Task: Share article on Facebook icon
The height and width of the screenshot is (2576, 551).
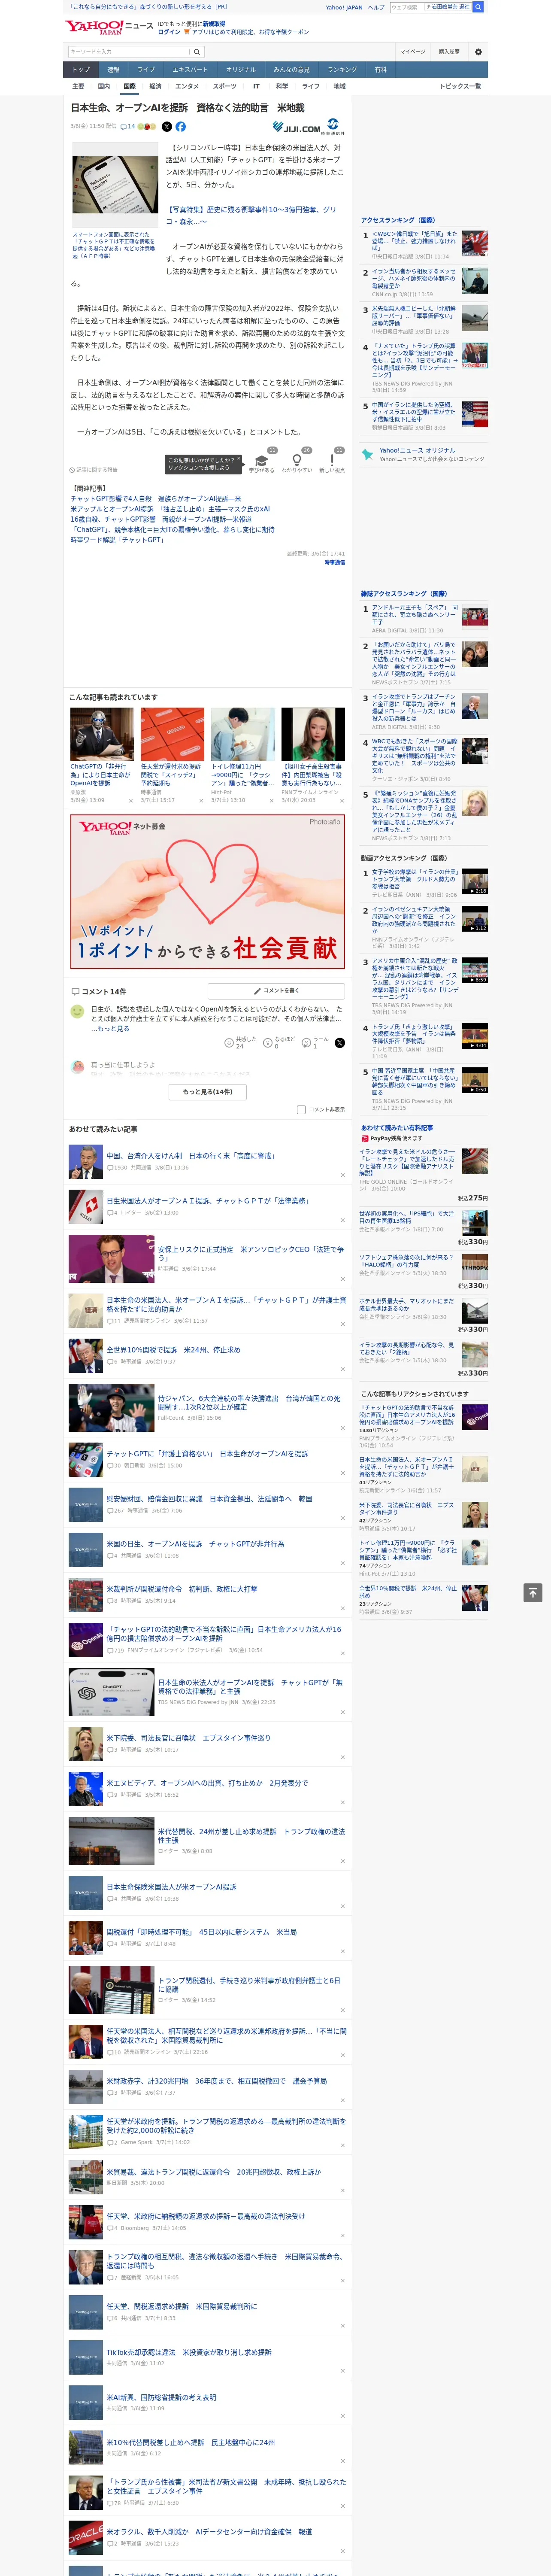Action: pos(181,127)
